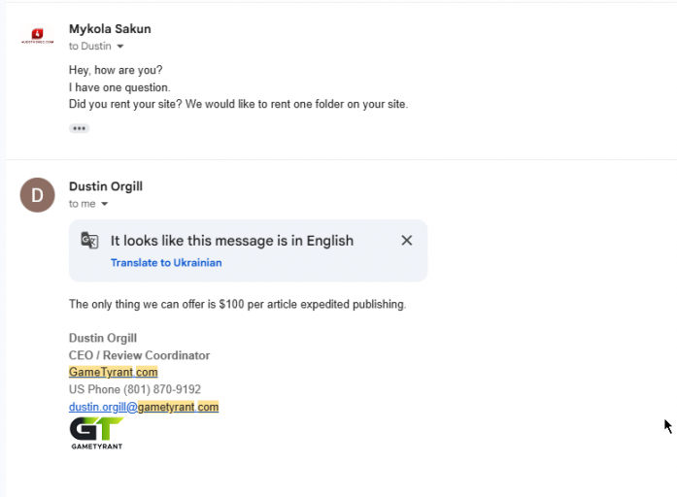The height and width of the screenshot is (497, 677).
Task: Click the $100 per article reply text
Action: [237, 304]
